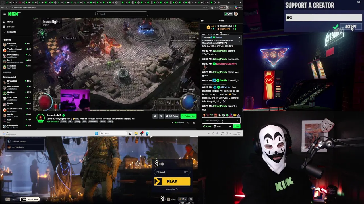Image resolution: width=364 pixels, height=204 pixels.
Task: Click the ESC BACK button
Action: (x=11, y=199)
